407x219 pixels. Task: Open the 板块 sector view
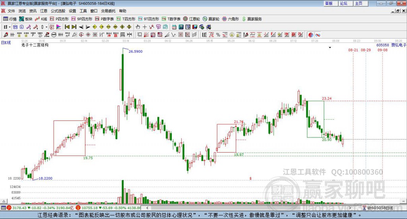click(x=25, y=19)
